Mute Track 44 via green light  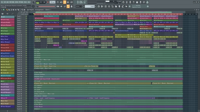(26, 107)
